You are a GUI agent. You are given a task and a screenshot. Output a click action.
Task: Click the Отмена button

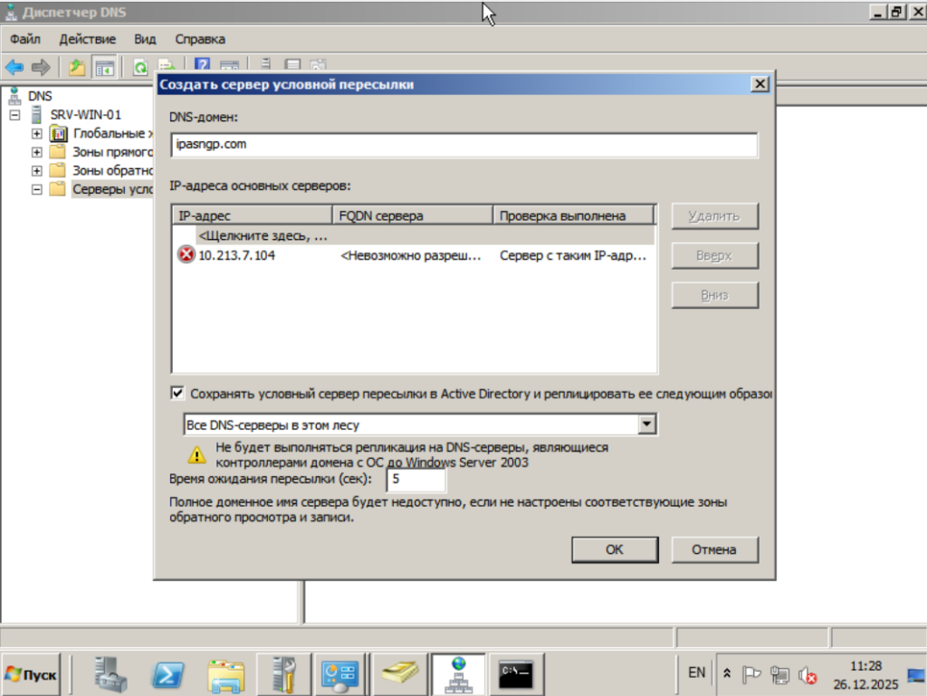(x=714, y=549)
